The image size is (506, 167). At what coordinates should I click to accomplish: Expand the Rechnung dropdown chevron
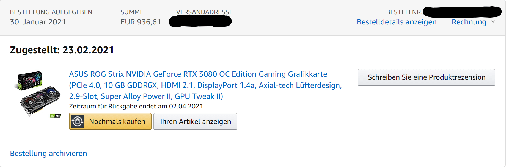pos(493,22)
